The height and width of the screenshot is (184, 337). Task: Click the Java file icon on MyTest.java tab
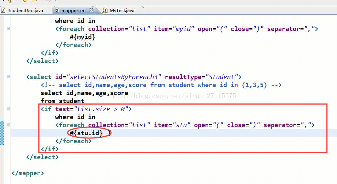(105, 10)
